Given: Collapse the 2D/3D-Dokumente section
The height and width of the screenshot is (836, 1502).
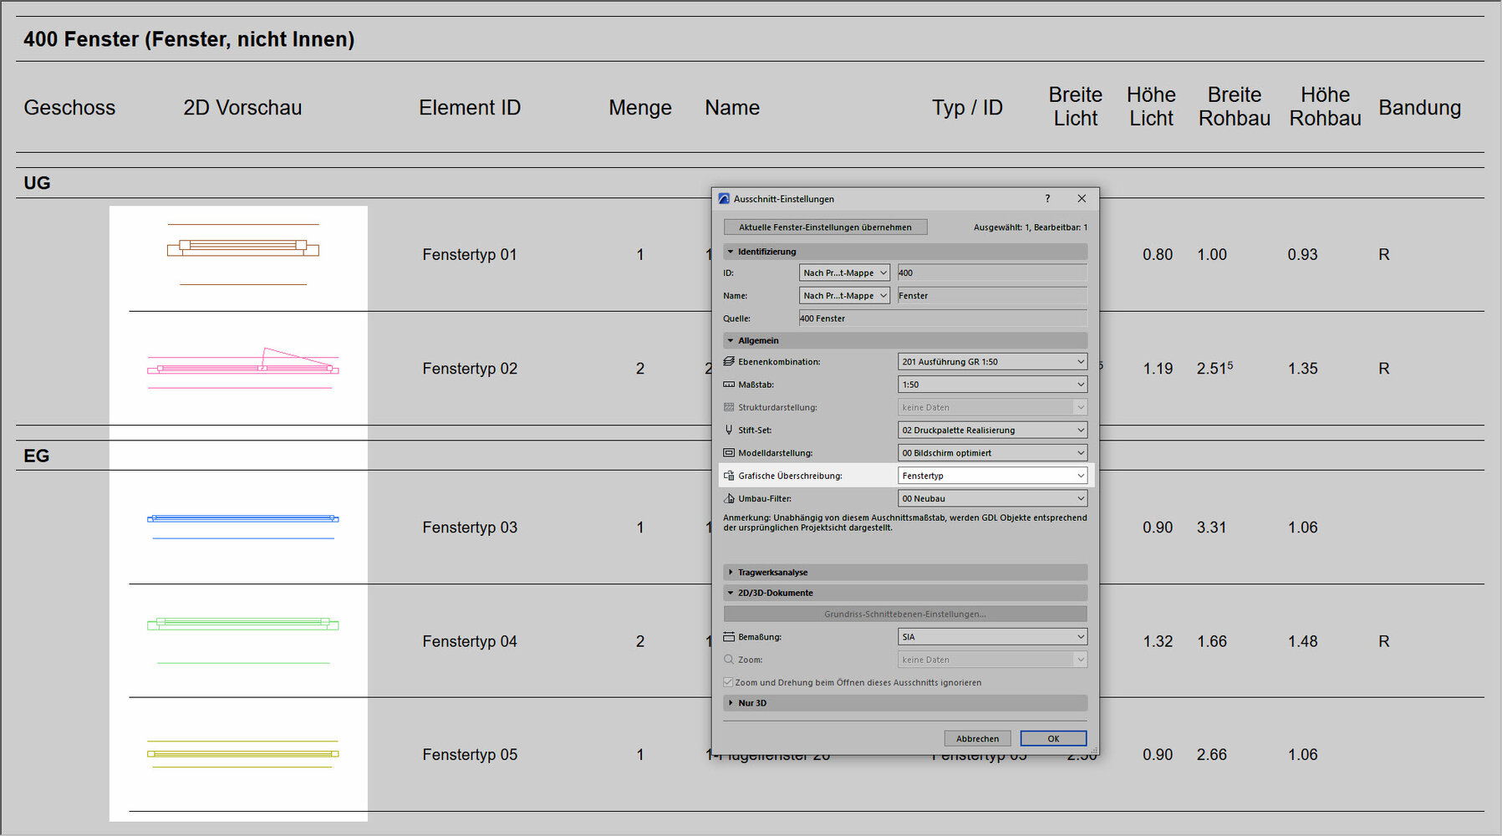Looking at the screenshot, I should pyautogui.click(x=905, y=593).
